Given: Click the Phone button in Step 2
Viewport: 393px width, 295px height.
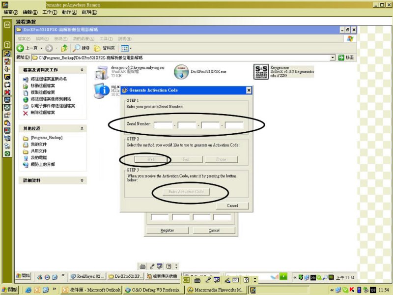Looking at the screenshot, I should click(221, 159).
